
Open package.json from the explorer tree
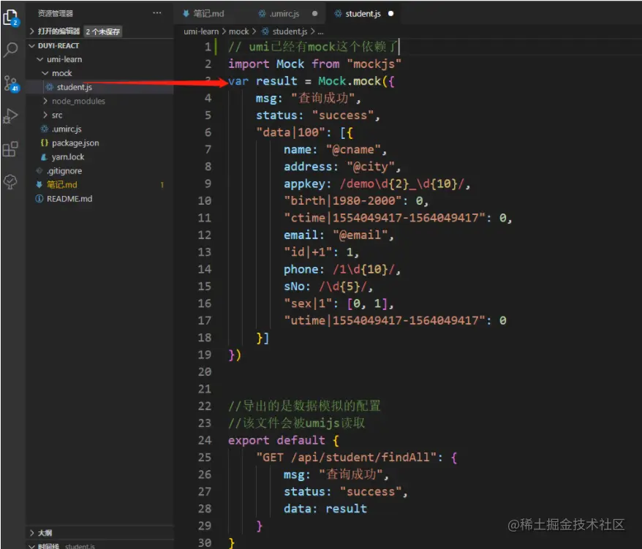[x=75, y=143]
